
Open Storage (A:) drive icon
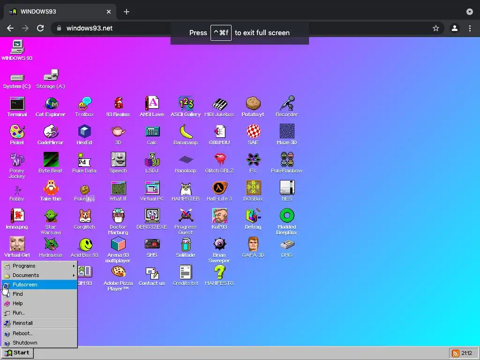pyautogui.click(x=51, y=79)
